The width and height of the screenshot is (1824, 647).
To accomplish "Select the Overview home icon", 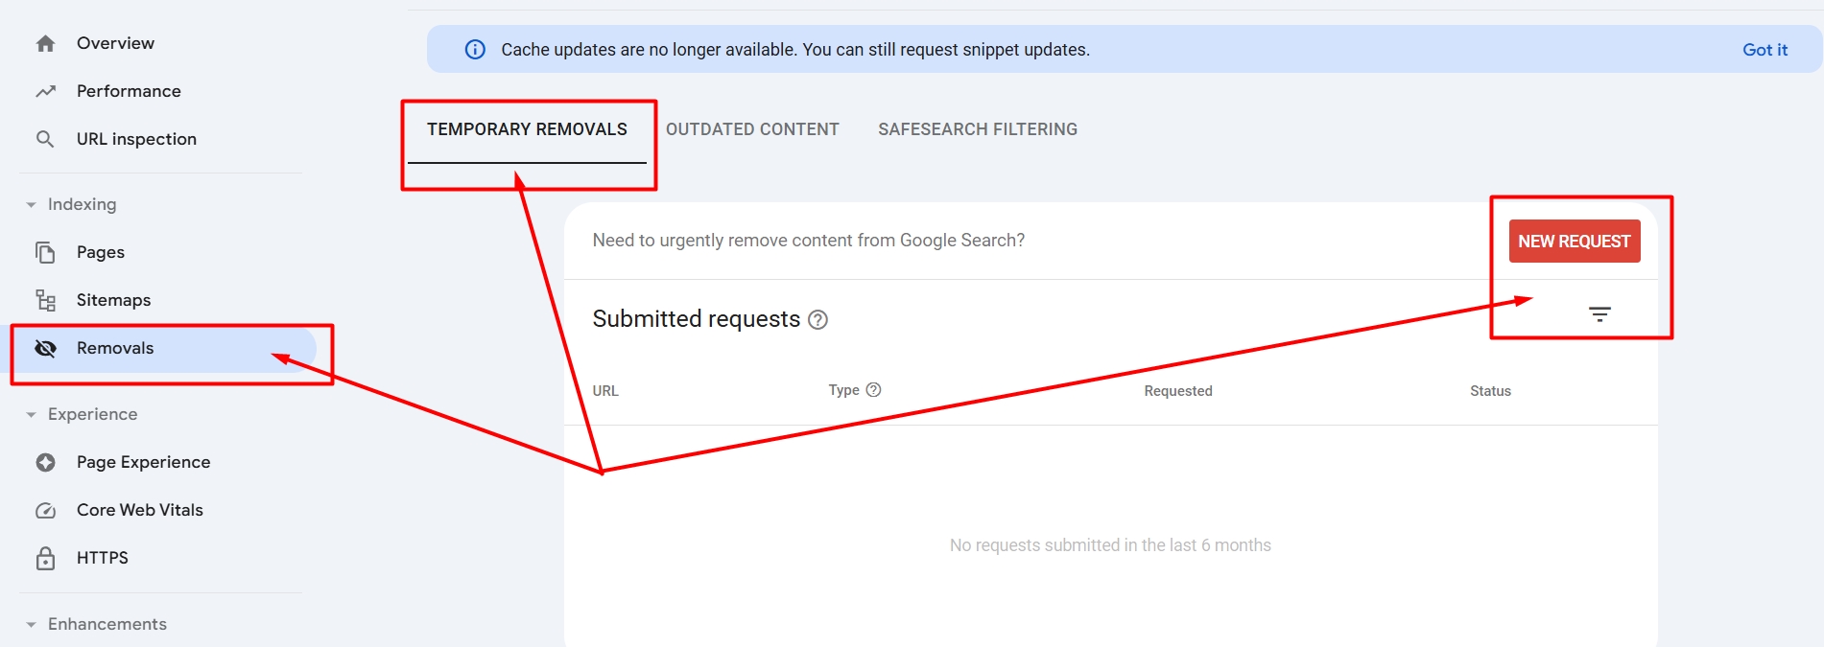I will tap(45, 42).
